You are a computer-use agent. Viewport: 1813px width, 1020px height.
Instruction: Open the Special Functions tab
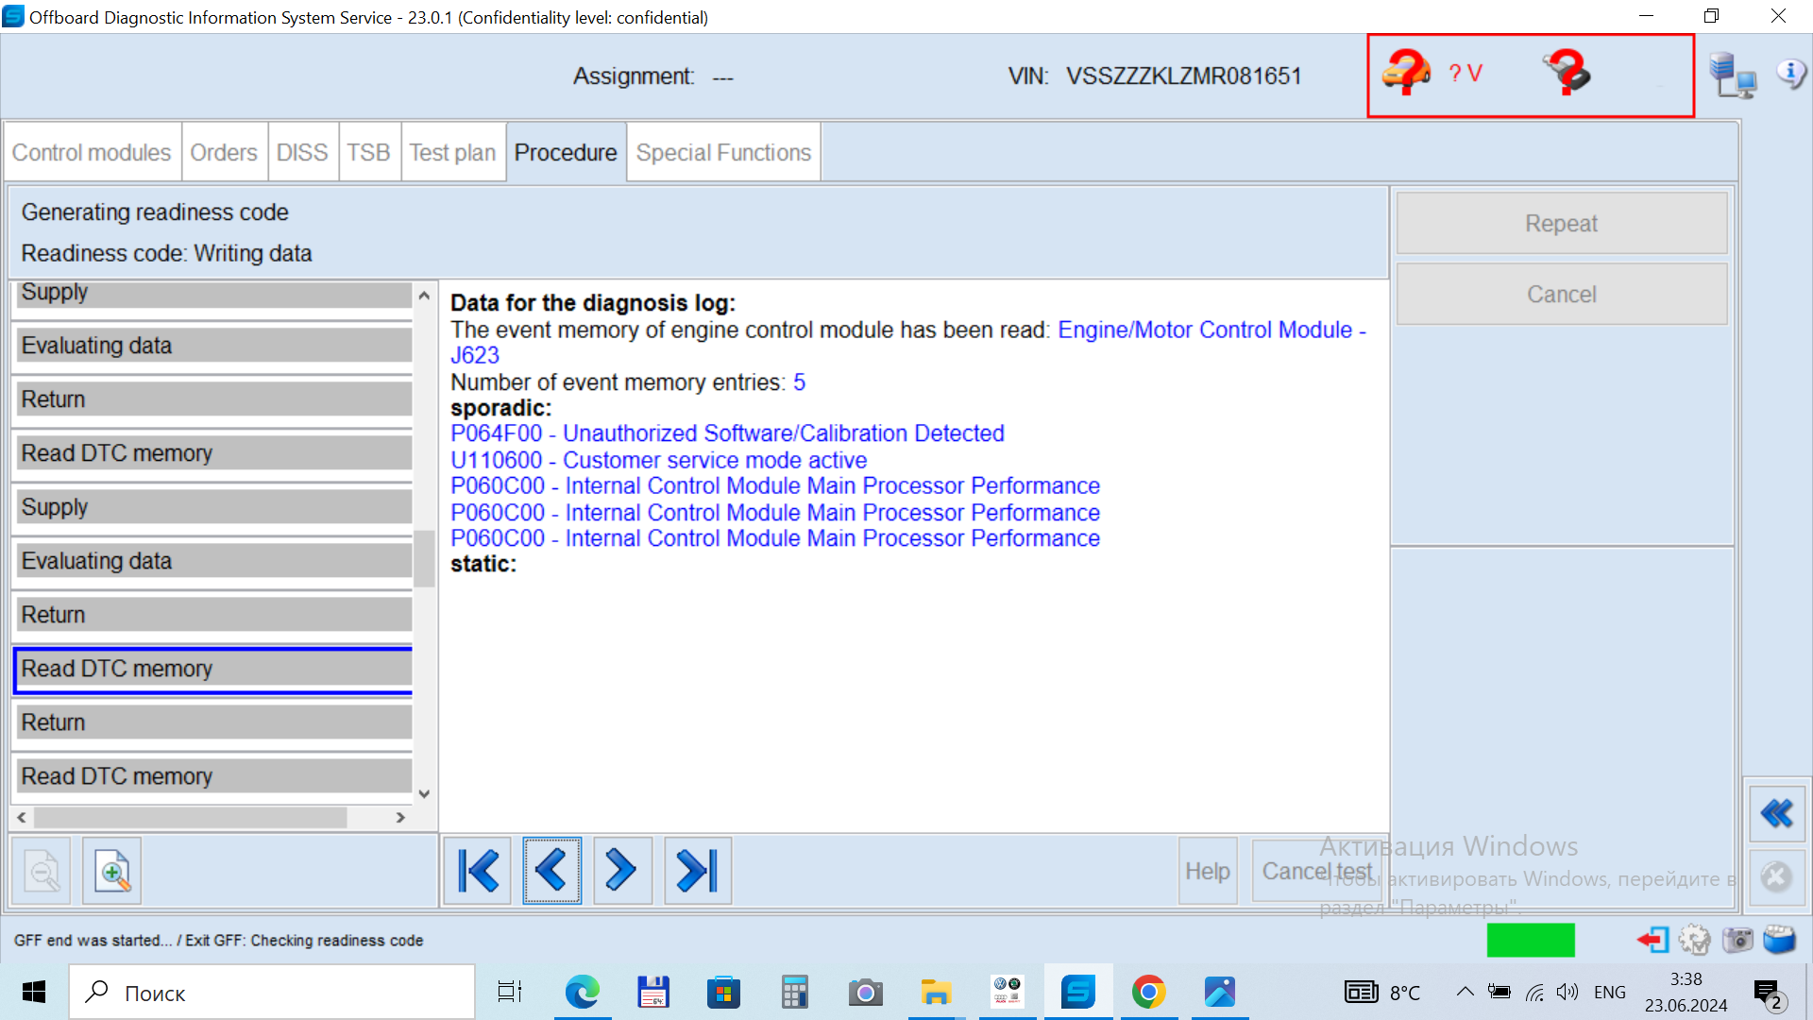[723, 152]
